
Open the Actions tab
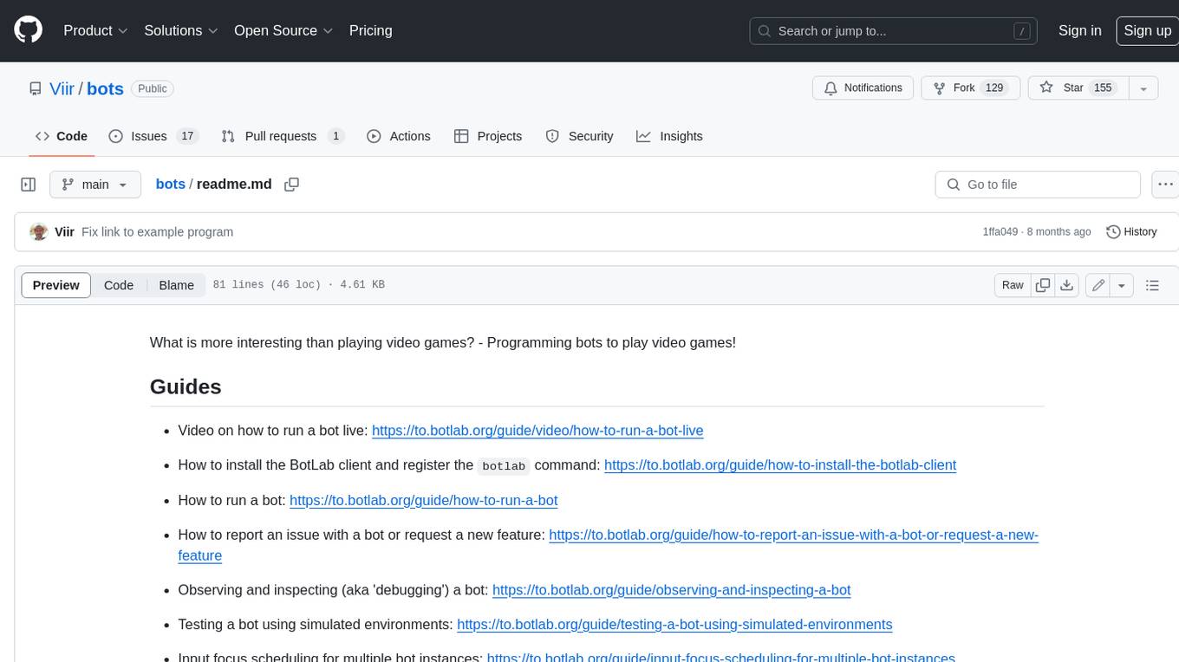coord(399,136)
